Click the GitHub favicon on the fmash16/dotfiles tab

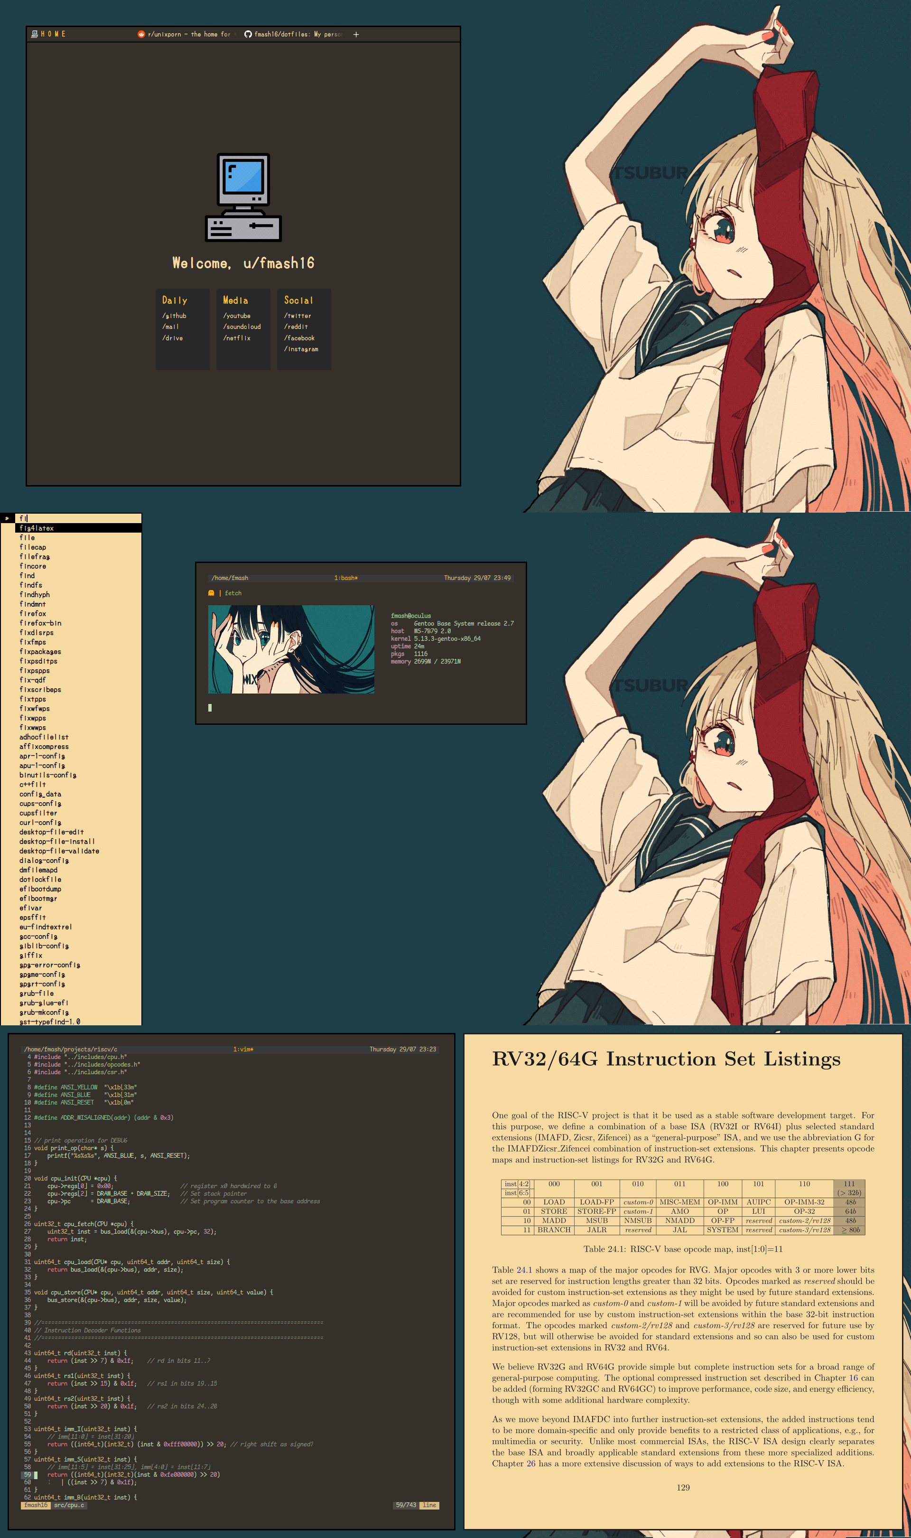pyautogui.click(x=248, y=34)
